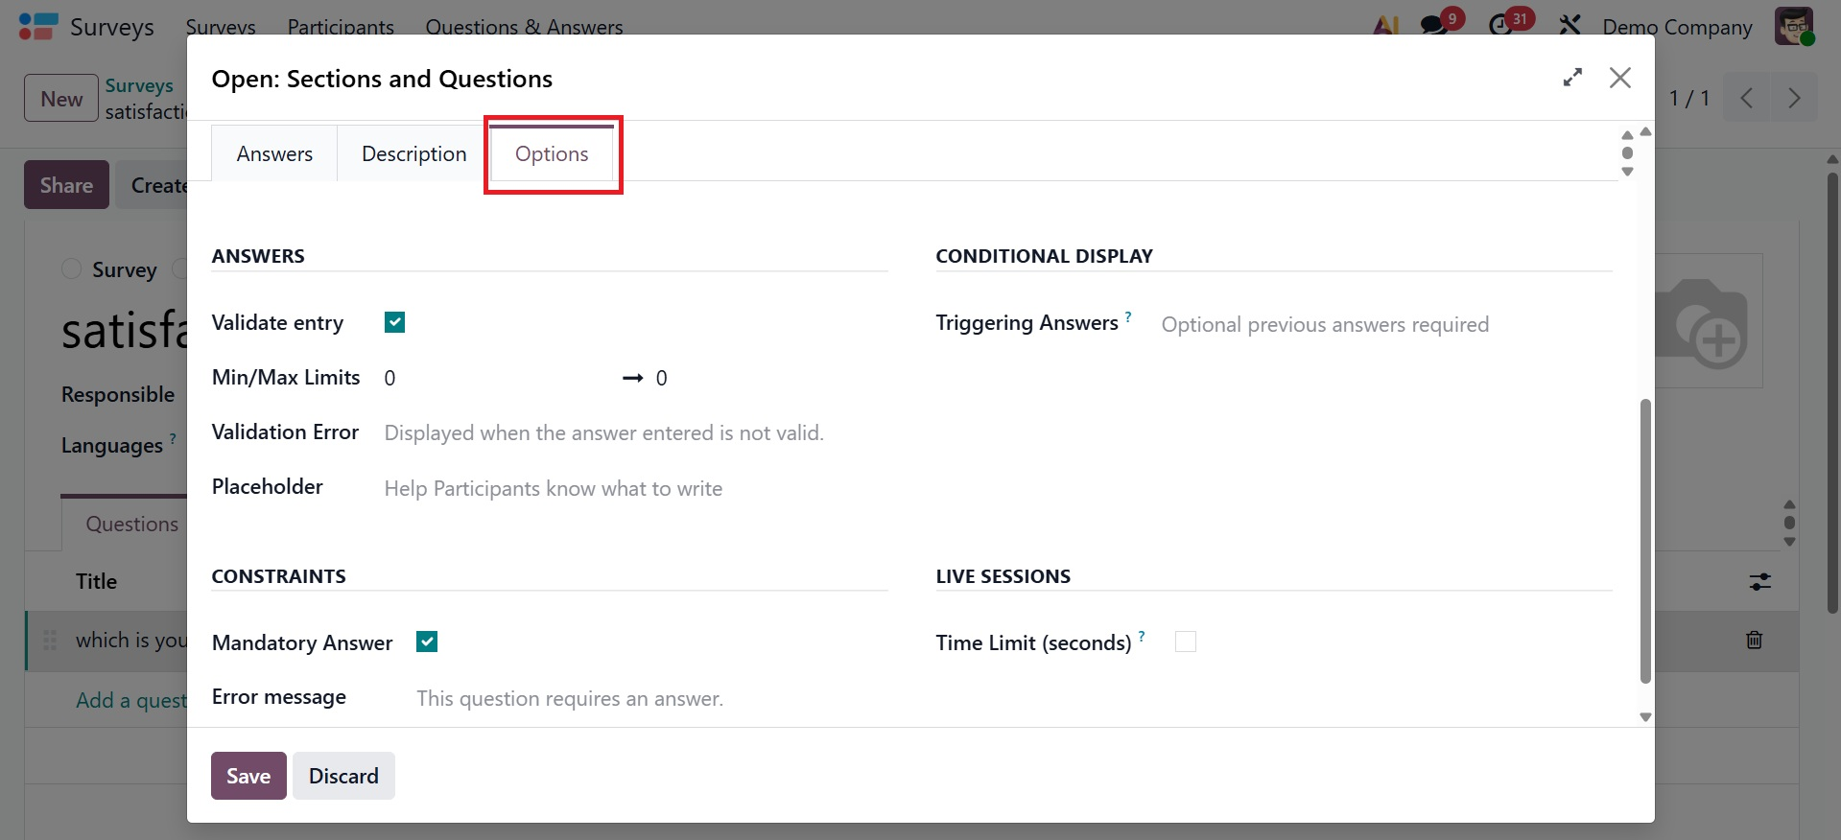Expand the dialog to full screen
The width and height of the screenshot is (1841, 840).
(1572, 78)
